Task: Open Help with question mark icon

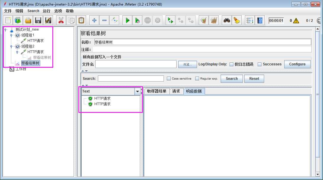Action: point(260,20)
